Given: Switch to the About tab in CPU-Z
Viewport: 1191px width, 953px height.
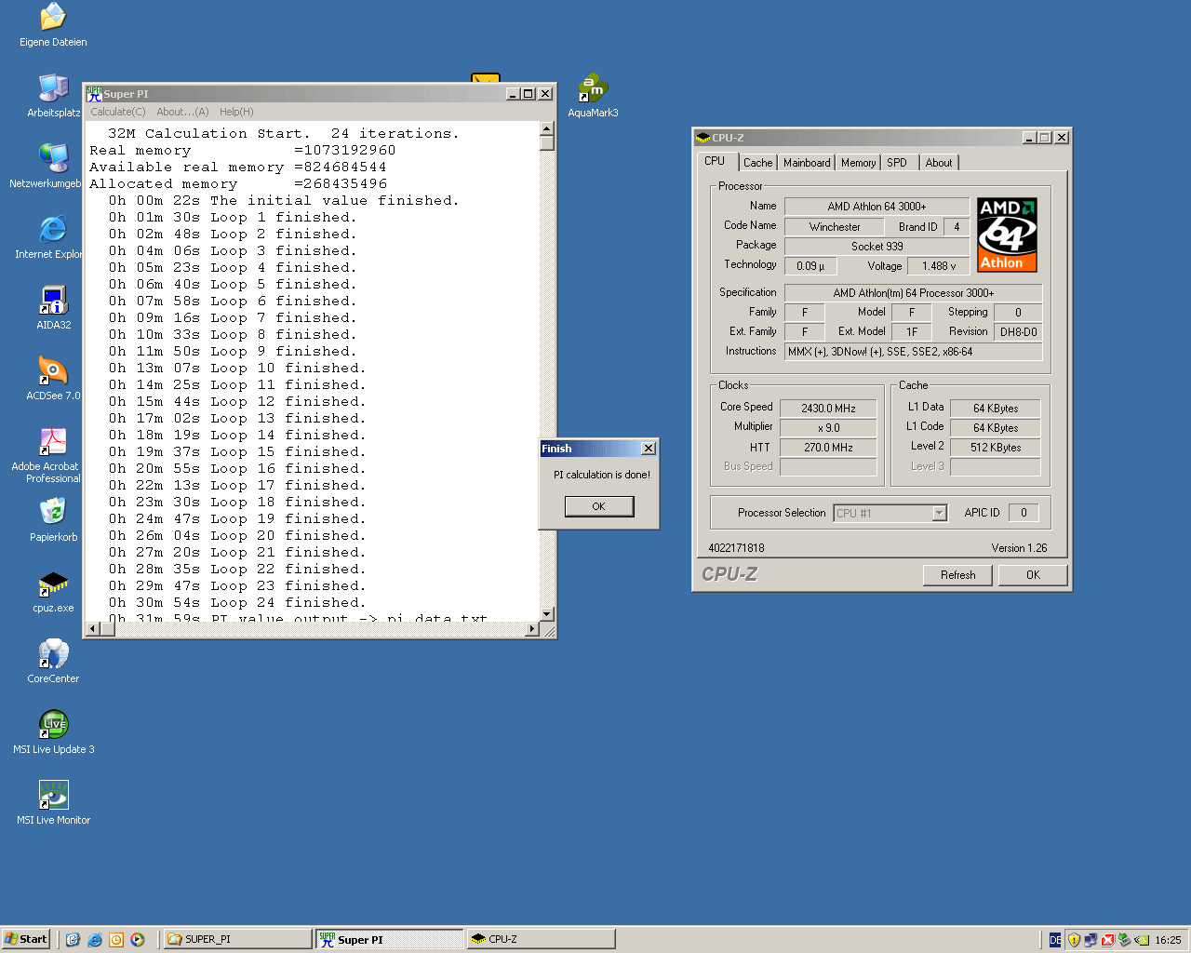Looking at the screenshot, I should (x=939, y=163).
